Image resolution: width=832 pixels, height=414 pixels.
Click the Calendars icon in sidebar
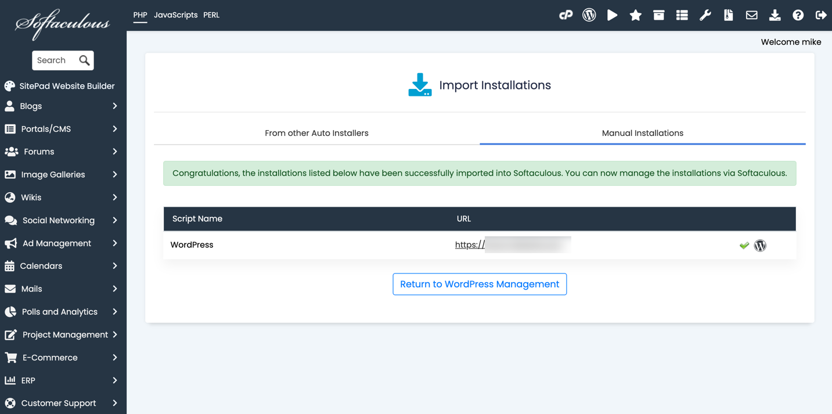[9, 266]
